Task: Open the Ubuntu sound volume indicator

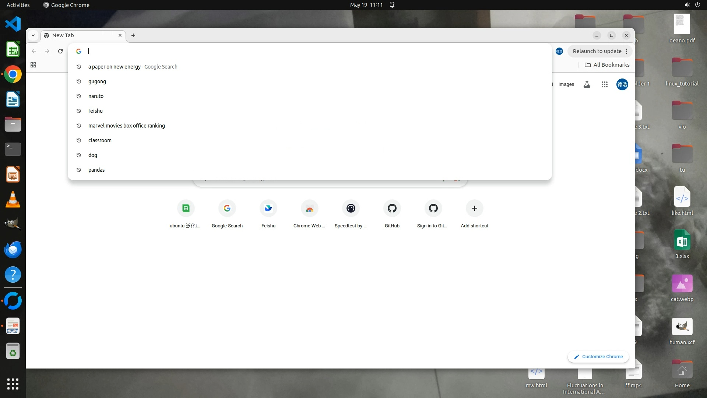Action: point(687,5)
